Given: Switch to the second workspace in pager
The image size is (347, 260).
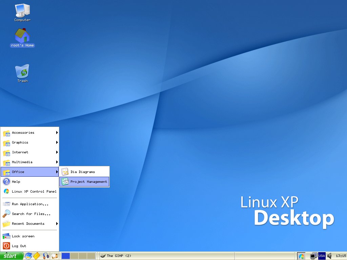Looking at the screenshot, I should pos(74,256).
